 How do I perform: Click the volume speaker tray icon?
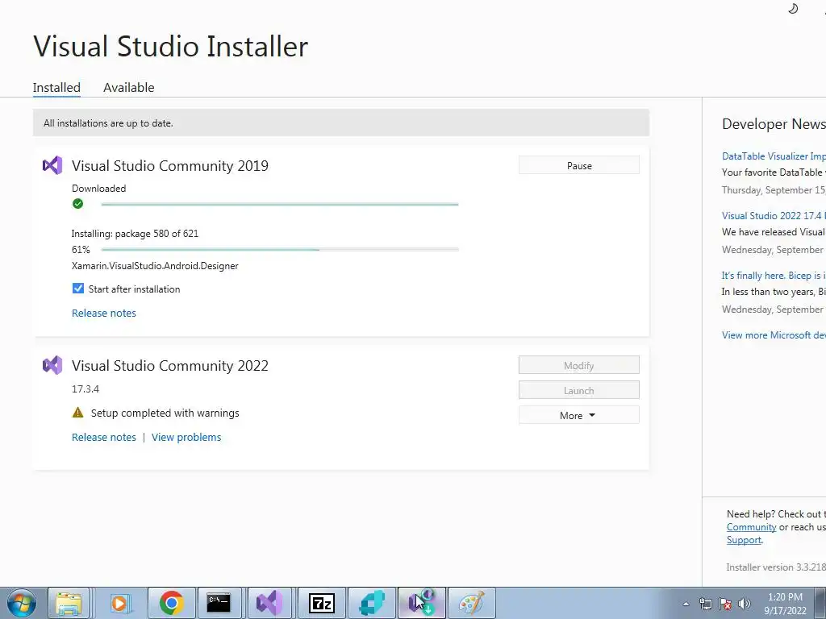745,604
